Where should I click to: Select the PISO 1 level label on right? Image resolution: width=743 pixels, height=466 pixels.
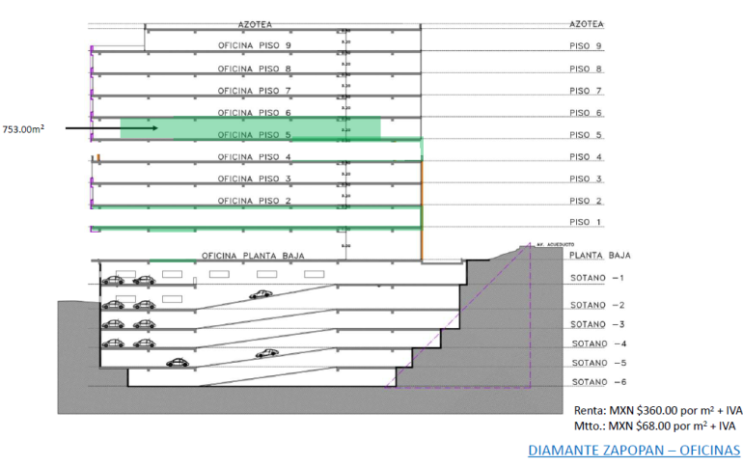[x=586, y=223]
